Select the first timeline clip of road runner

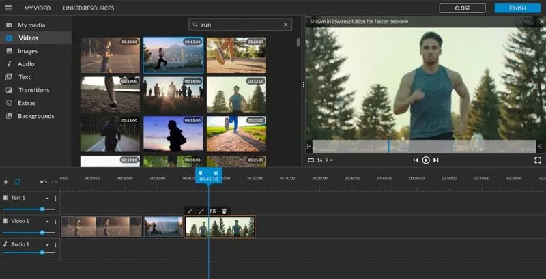(101, 227)
